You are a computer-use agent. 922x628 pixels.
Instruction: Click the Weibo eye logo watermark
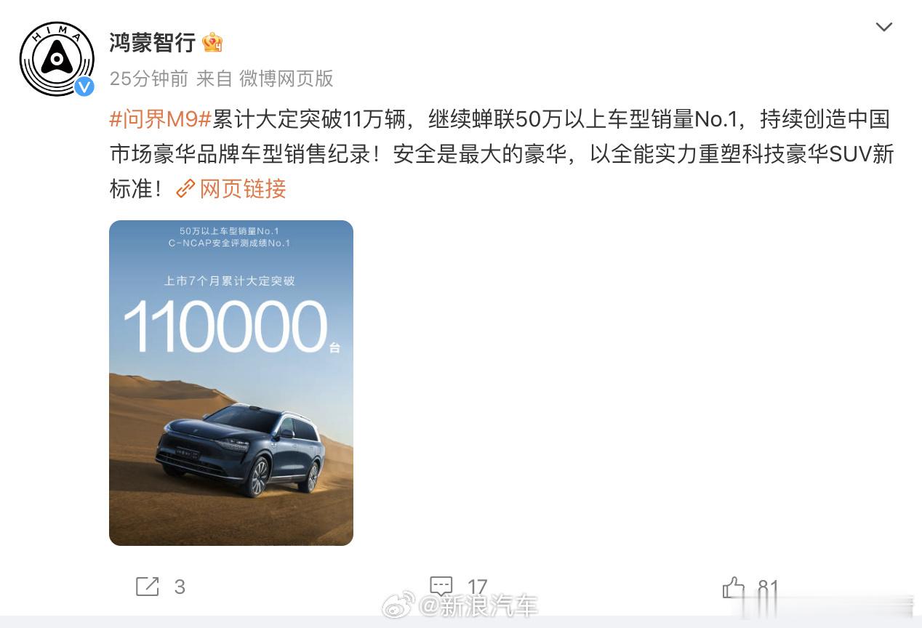tap(398, 605)
